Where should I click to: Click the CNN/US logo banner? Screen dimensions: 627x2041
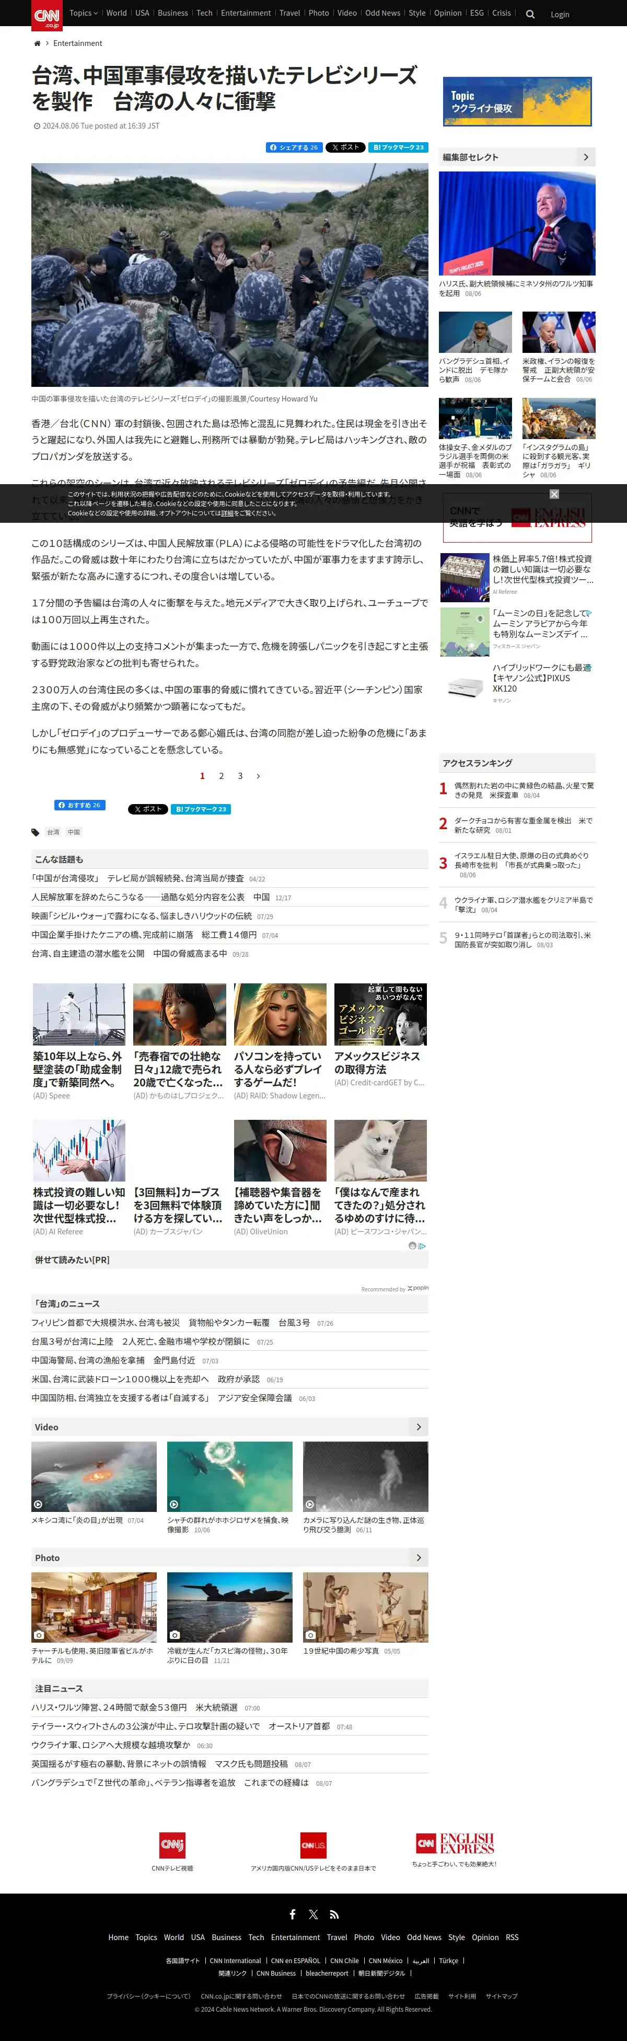coord(313,1844)
